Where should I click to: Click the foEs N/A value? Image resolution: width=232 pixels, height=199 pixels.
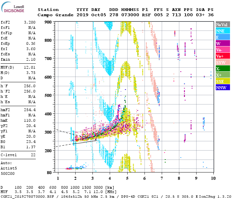tap(32, 54)
